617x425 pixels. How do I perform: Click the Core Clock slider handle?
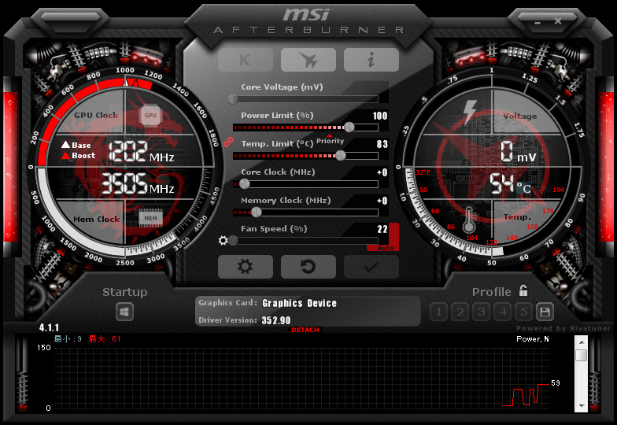244,184
